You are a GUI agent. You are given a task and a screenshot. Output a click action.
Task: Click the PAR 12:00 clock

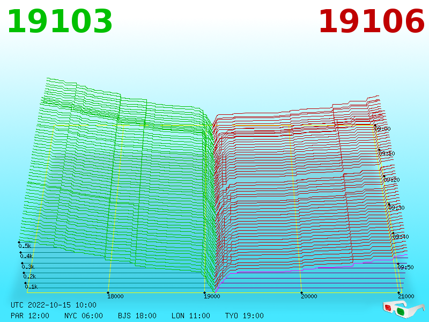(x=30, y=316)
